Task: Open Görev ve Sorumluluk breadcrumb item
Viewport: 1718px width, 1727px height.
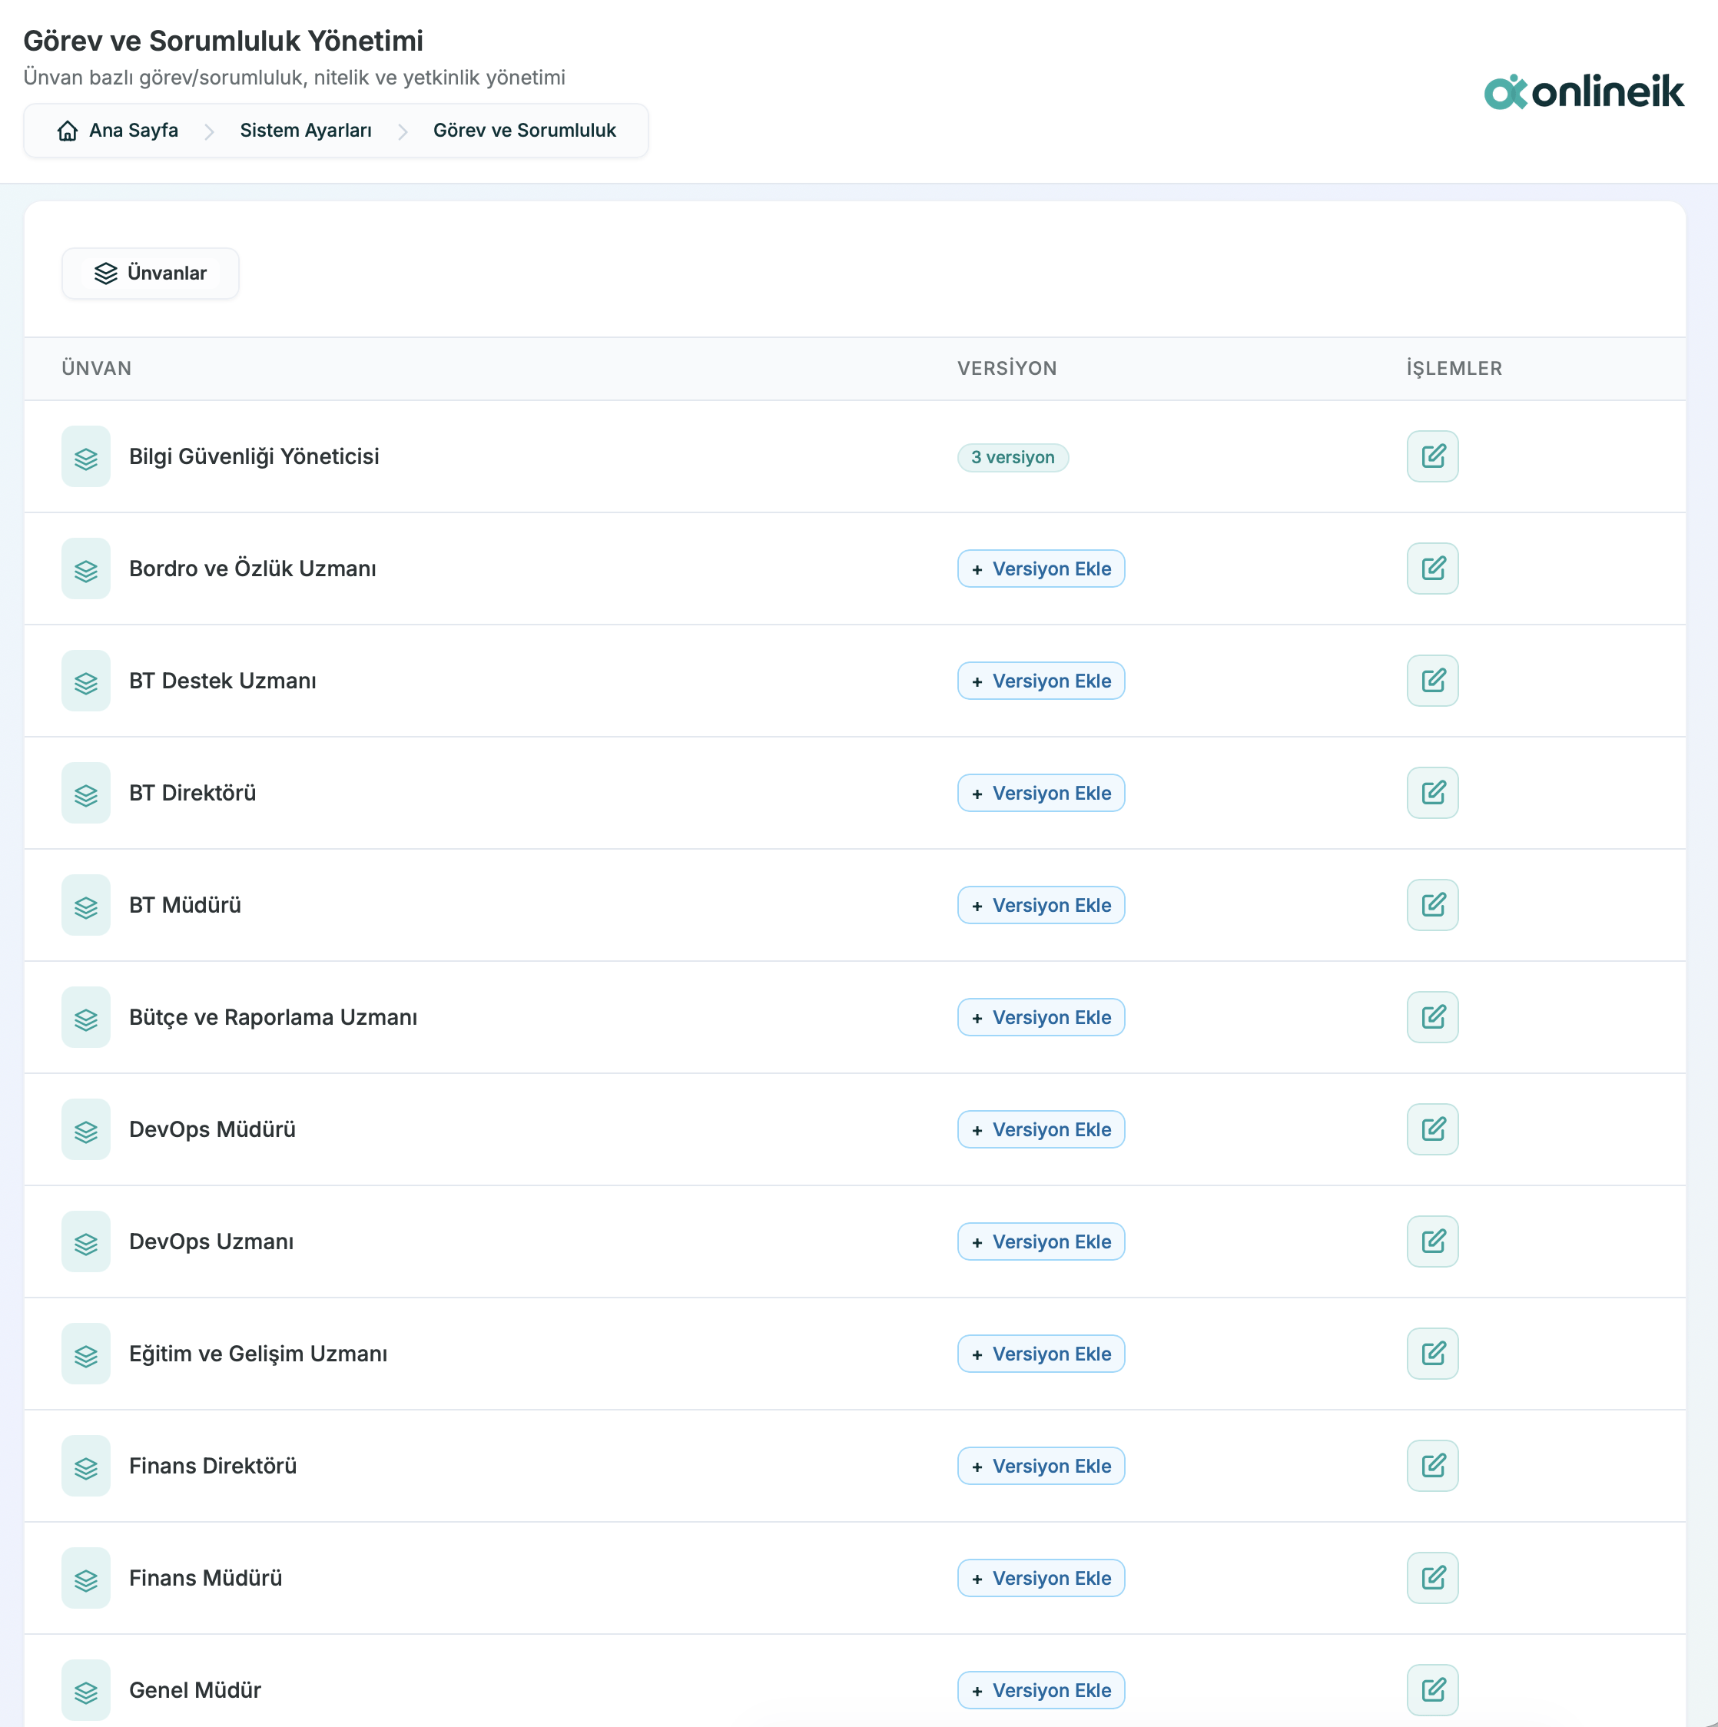Action: 525,131
